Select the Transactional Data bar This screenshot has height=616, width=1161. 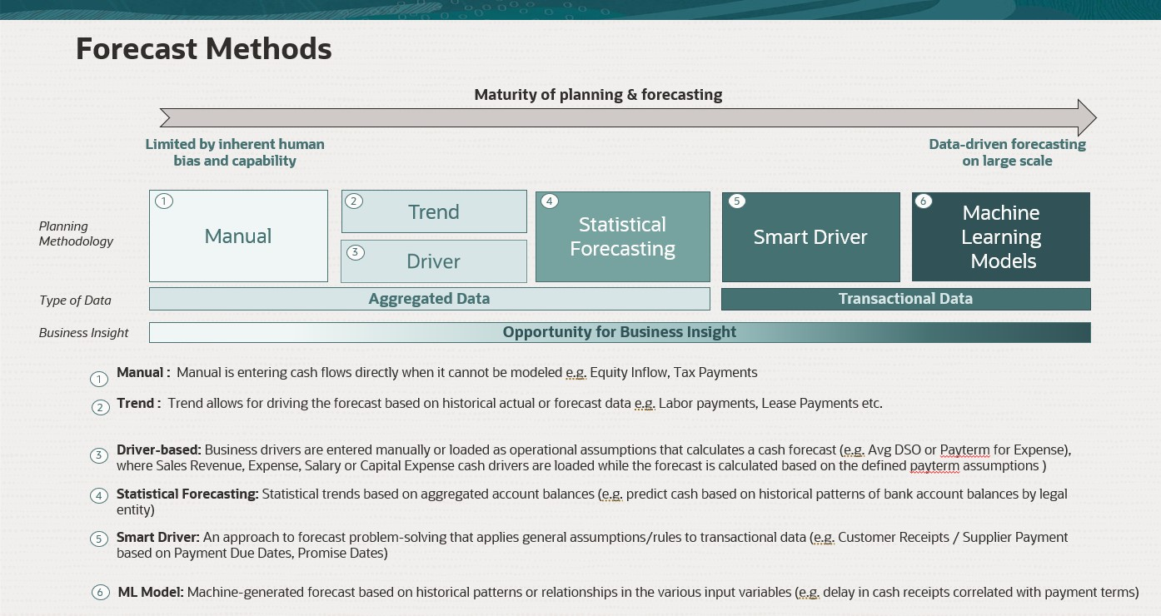coord(906,299)
